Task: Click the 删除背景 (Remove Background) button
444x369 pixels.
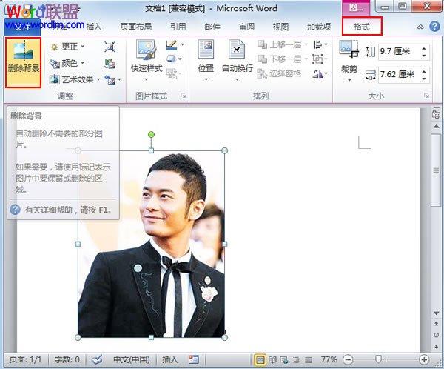Action: pos(23,62)
